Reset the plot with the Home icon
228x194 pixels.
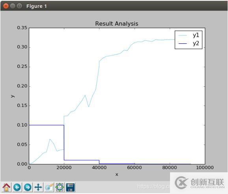coord(7,187)
